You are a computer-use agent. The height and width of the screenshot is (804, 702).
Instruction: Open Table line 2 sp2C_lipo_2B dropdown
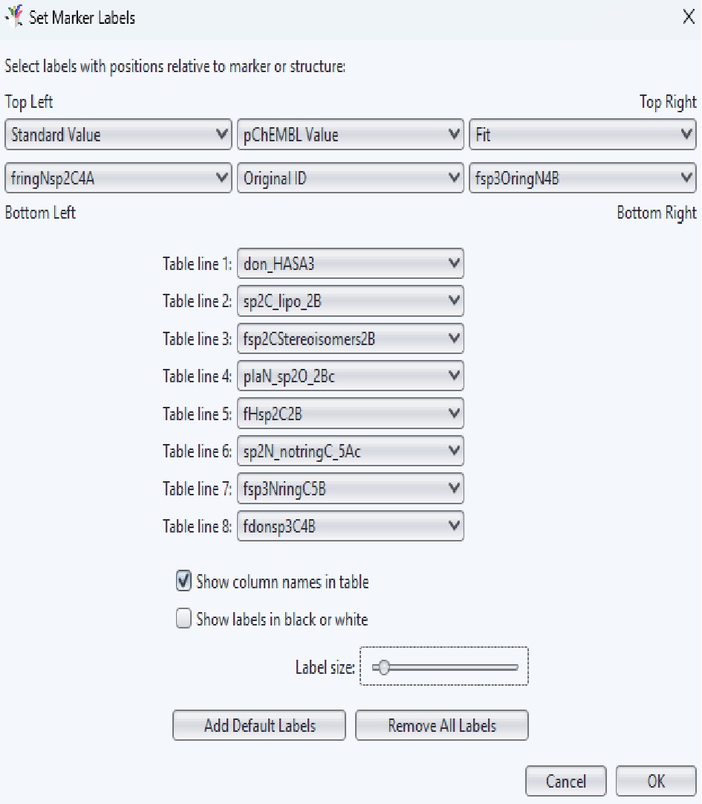tap(350, 300)
